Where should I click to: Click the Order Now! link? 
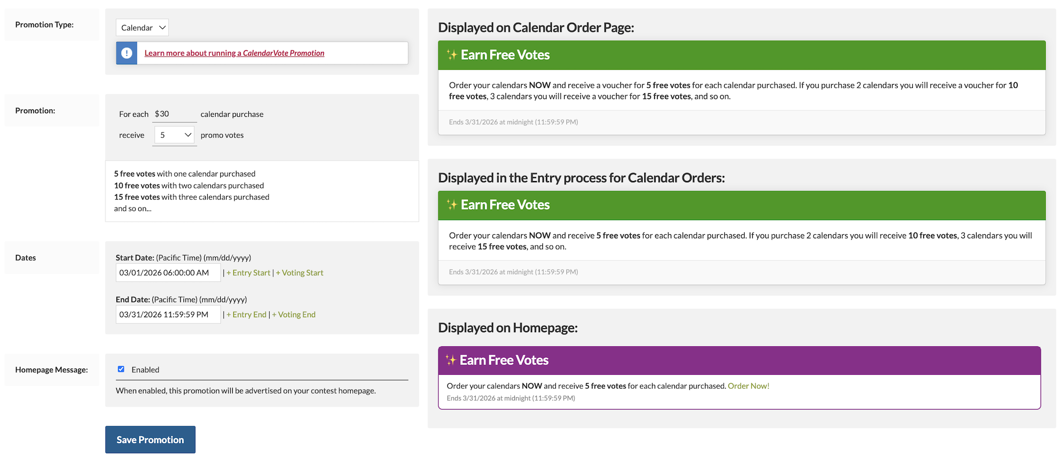coord(749,386)
